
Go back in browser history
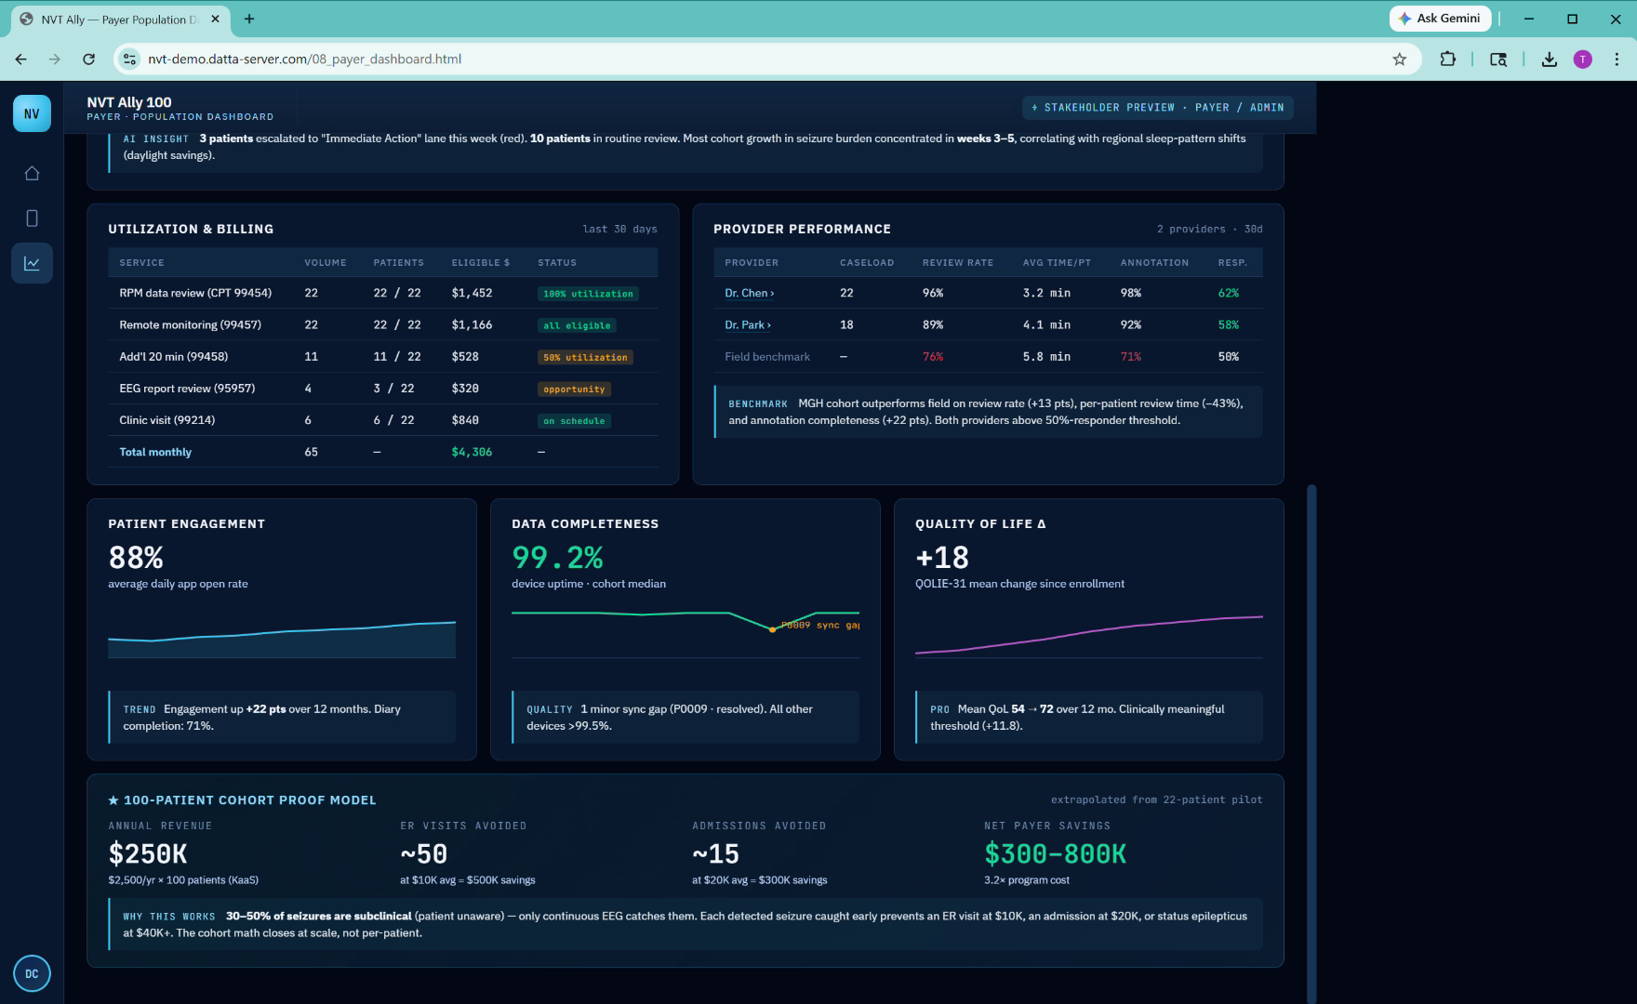(20, 59)
